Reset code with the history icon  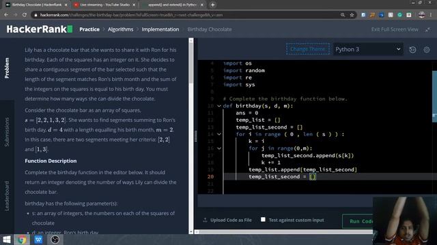[412, 50]
